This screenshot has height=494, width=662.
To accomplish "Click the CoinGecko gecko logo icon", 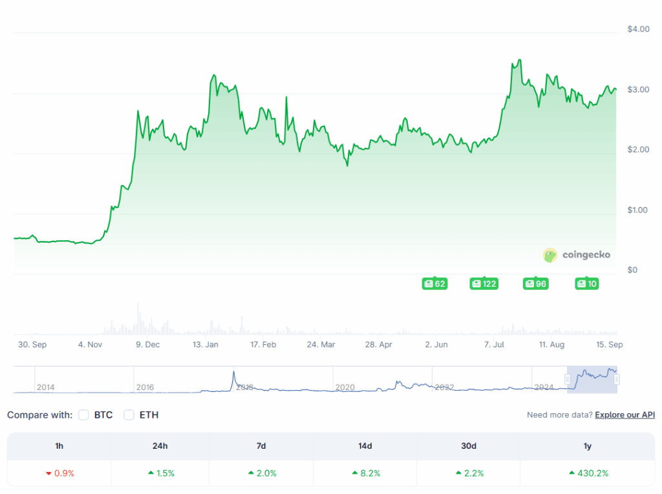I will (x=550, y=254).
